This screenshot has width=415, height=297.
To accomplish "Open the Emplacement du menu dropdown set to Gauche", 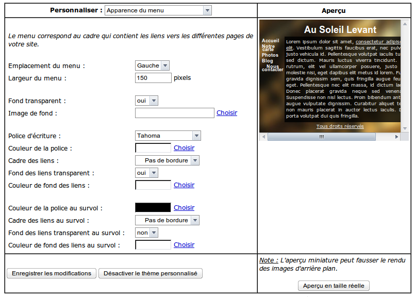I will point(152,65).
